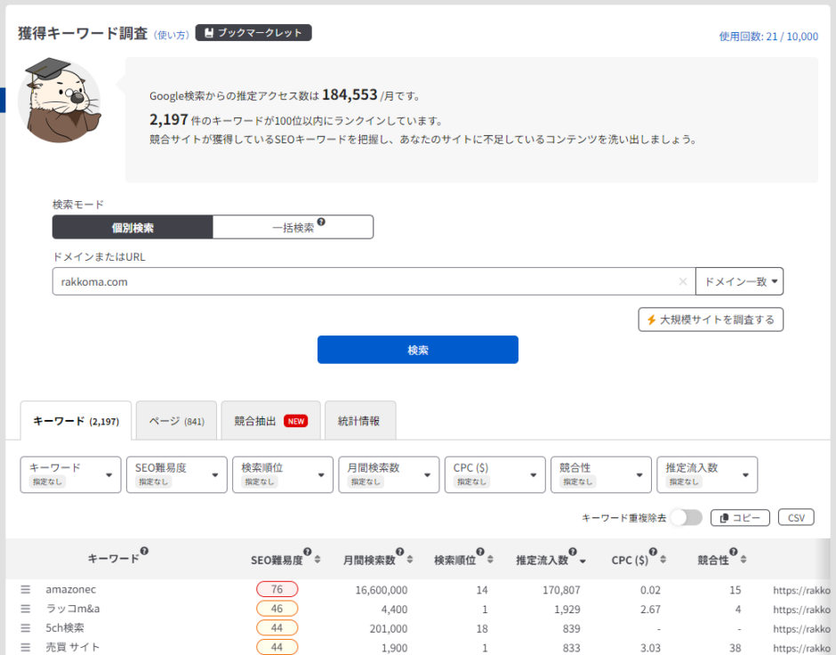Switch to the ページ (841) tab
Screen dimensions: 836x655
point(176,421)
